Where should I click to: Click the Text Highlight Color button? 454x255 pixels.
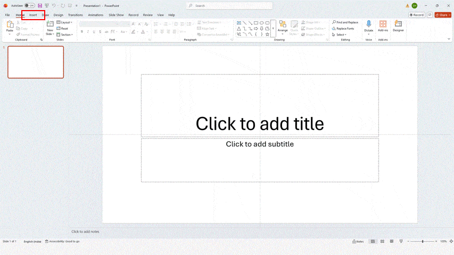(133, 32)
